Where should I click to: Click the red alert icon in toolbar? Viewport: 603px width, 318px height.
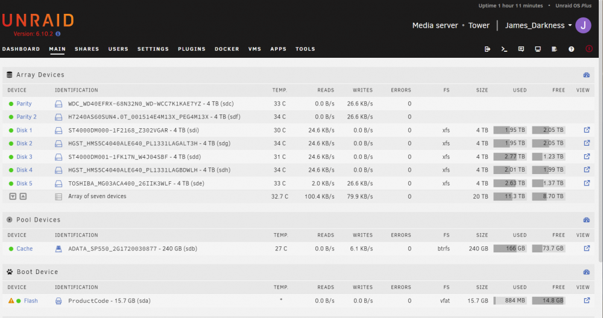click(589, 49)
